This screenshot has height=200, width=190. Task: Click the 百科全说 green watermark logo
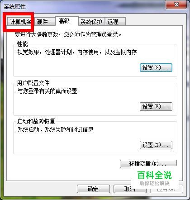(155, 175)
